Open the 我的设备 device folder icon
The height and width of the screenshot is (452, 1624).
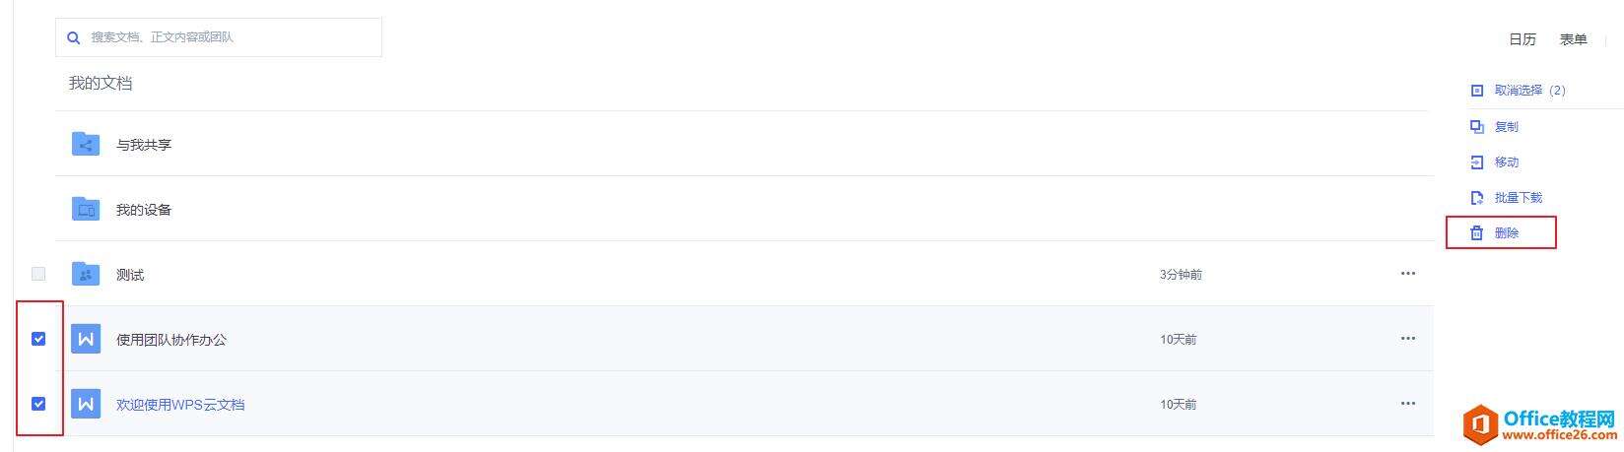pos(86,209)
